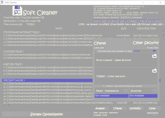Screen dimensions: 165x118
Task: Select the RECENT CACHE highlighted row
Action: click(47, 80)
